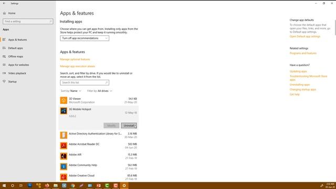Open the Filter by All drives dropdown

point(100,91)
